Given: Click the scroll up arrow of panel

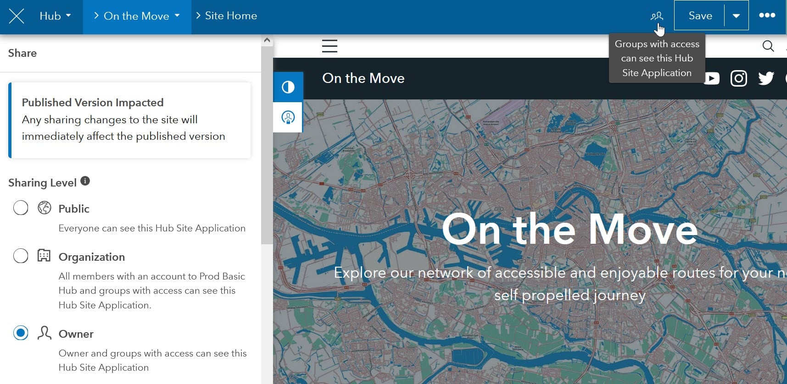Looking at the screenshot, I should coord(267,40).
